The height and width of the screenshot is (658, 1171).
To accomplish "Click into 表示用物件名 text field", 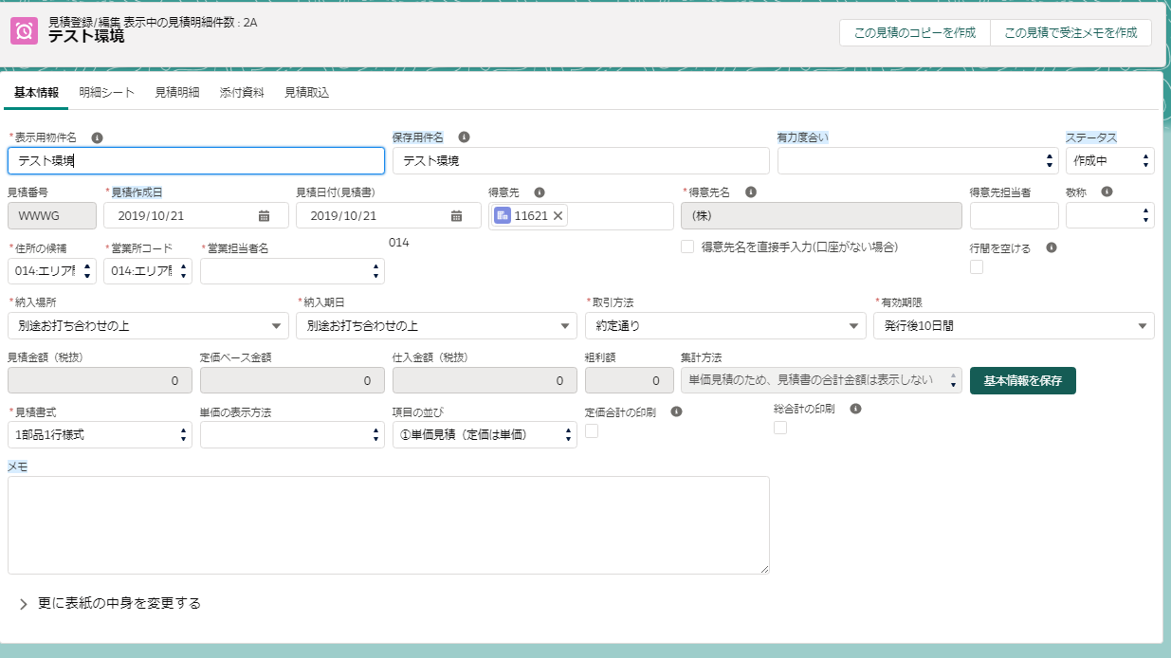I will pos(196,160).
